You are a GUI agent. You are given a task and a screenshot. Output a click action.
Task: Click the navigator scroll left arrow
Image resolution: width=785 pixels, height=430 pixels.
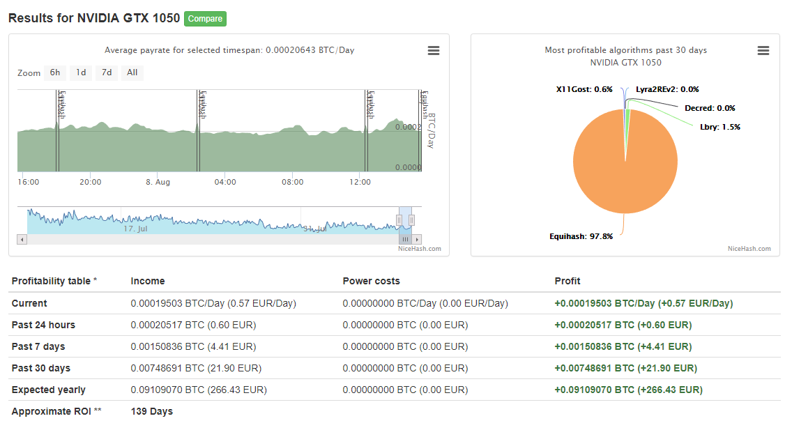pyautogui.click(x=22, y=239)
